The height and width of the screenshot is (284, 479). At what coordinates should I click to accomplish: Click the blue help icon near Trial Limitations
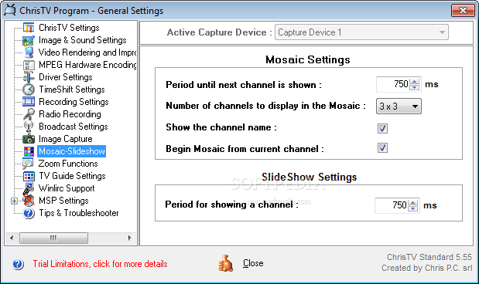18,264
